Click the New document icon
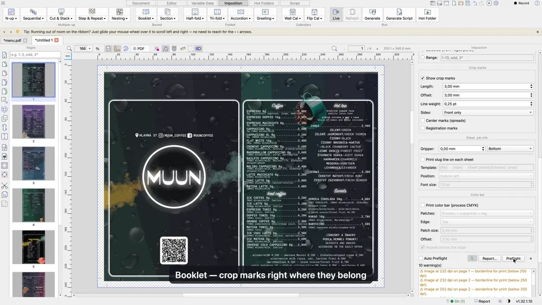The image size is (542, 305). click(453, 3)
